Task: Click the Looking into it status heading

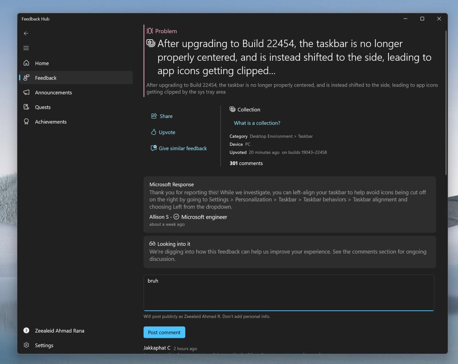Action: (174, 244)
